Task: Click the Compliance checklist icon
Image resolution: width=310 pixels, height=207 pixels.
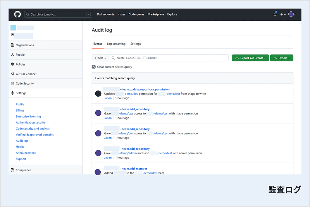Action: 12,170
